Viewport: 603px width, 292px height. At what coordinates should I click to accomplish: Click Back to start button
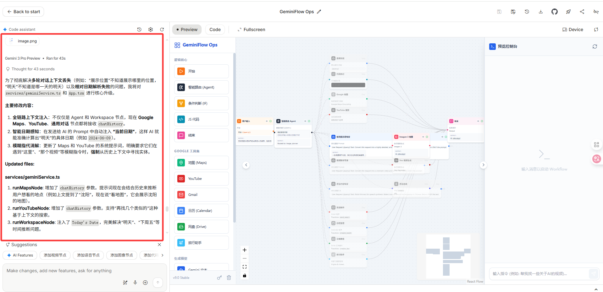tap(23, 12)
